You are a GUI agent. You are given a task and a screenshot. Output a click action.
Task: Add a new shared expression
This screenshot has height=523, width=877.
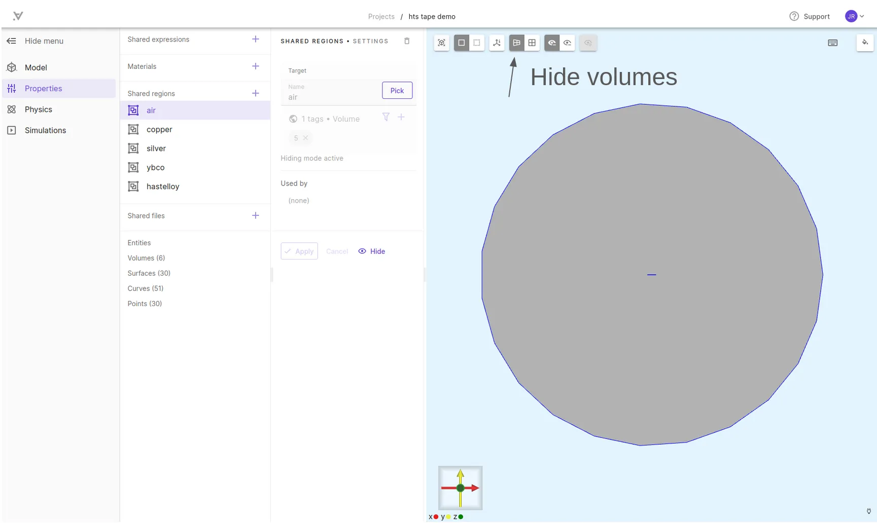pos(256,39)
